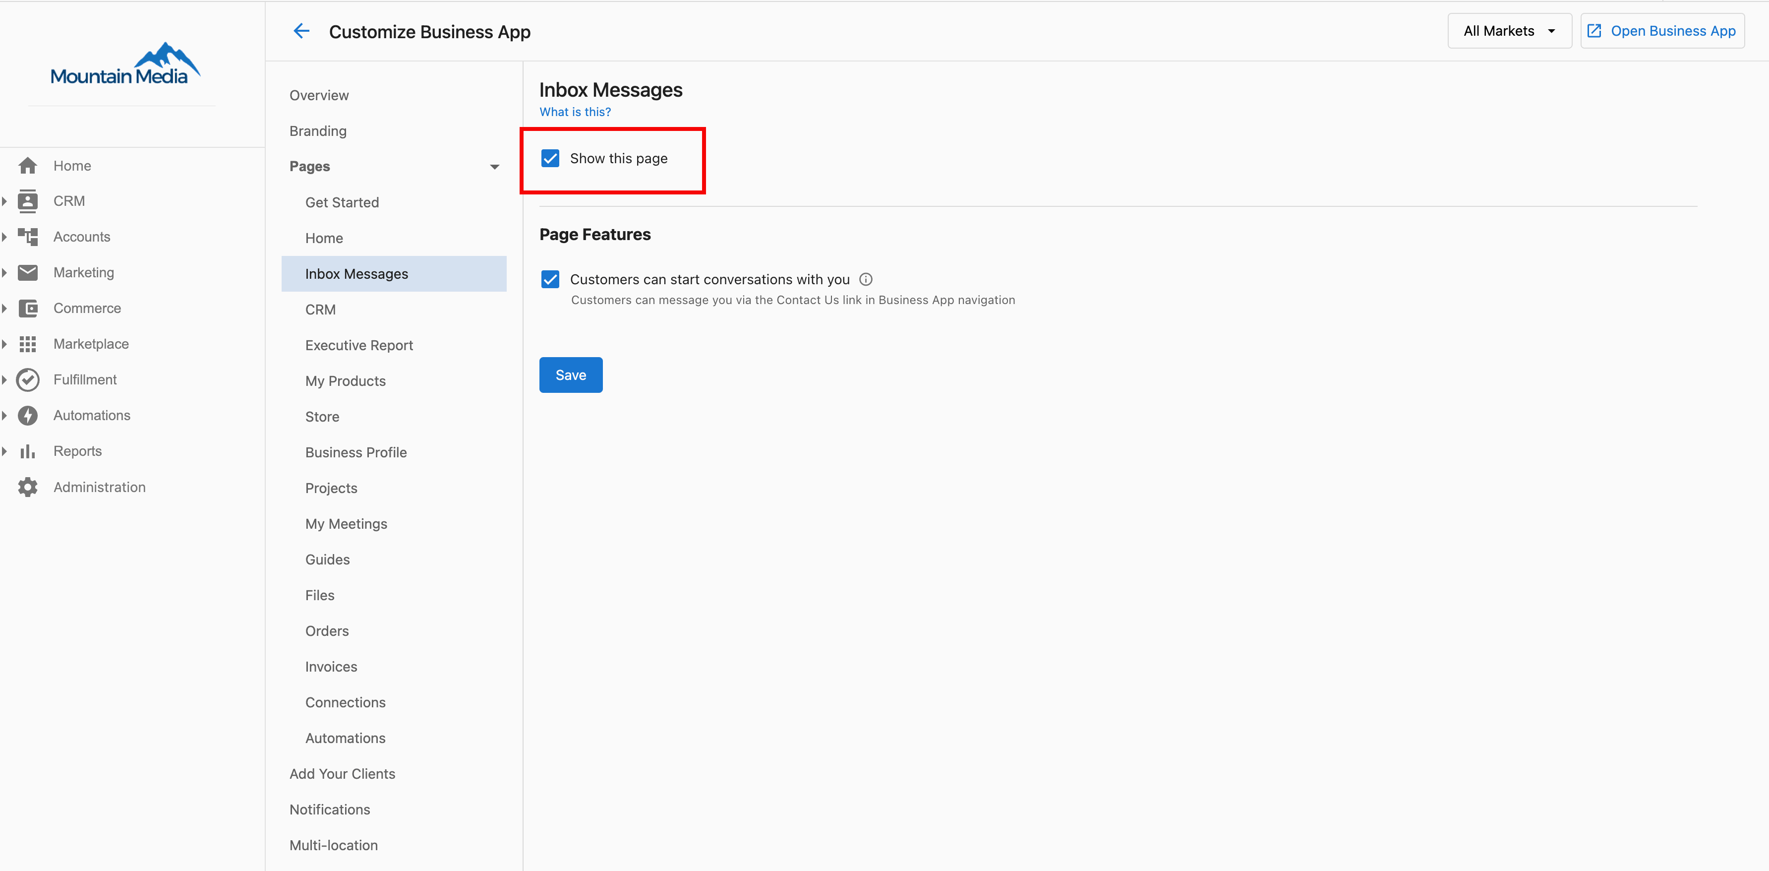1769x871 pixels.
Task: Click the Save button
Action: click(571, 375)
